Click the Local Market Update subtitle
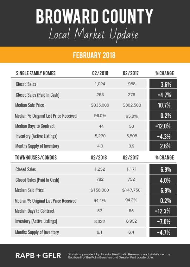The image size is (190, 267). [x=93, y=34]
